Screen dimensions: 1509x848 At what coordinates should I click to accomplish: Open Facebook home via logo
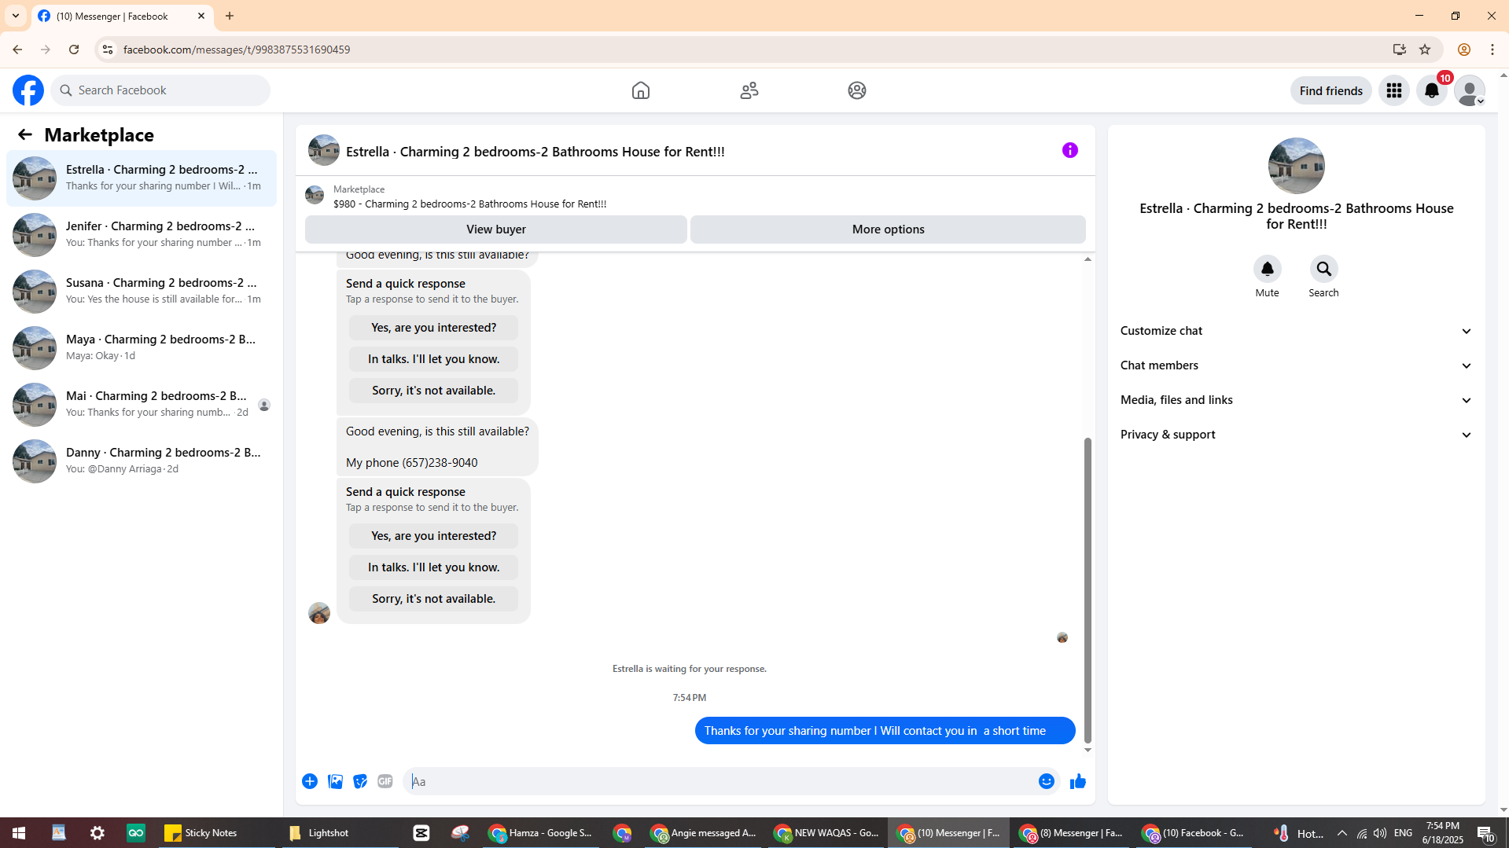28,90
